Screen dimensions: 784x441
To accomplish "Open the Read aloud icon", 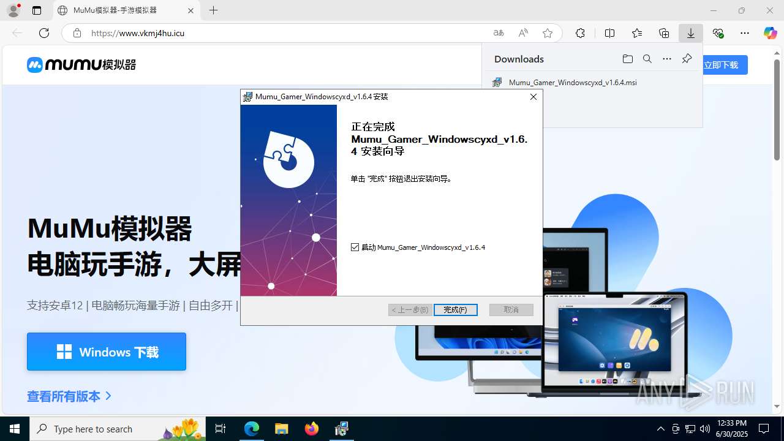I will click(x=523, y=33).
